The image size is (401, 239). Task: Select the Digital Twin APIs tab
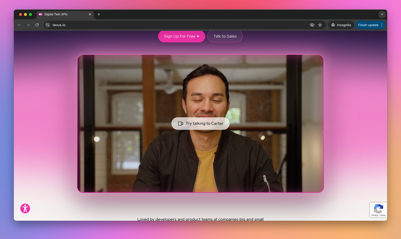point(65,14)
